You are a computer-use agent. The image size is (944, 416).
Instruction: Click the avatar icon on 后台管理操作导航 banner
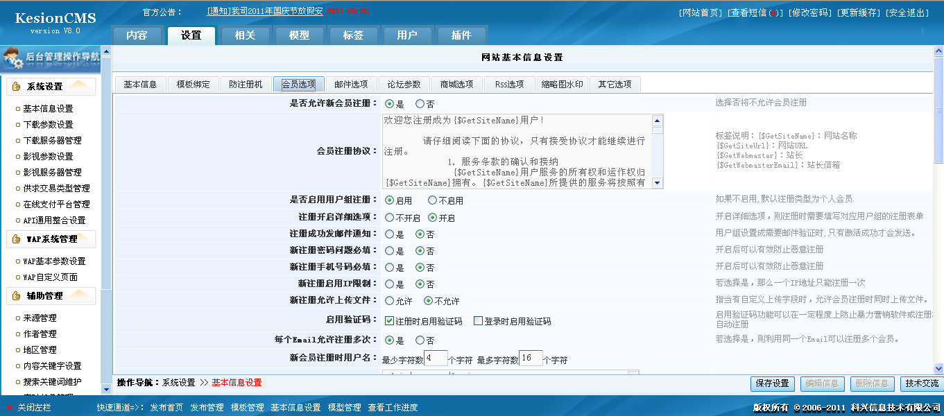click(x=14, y=59)
